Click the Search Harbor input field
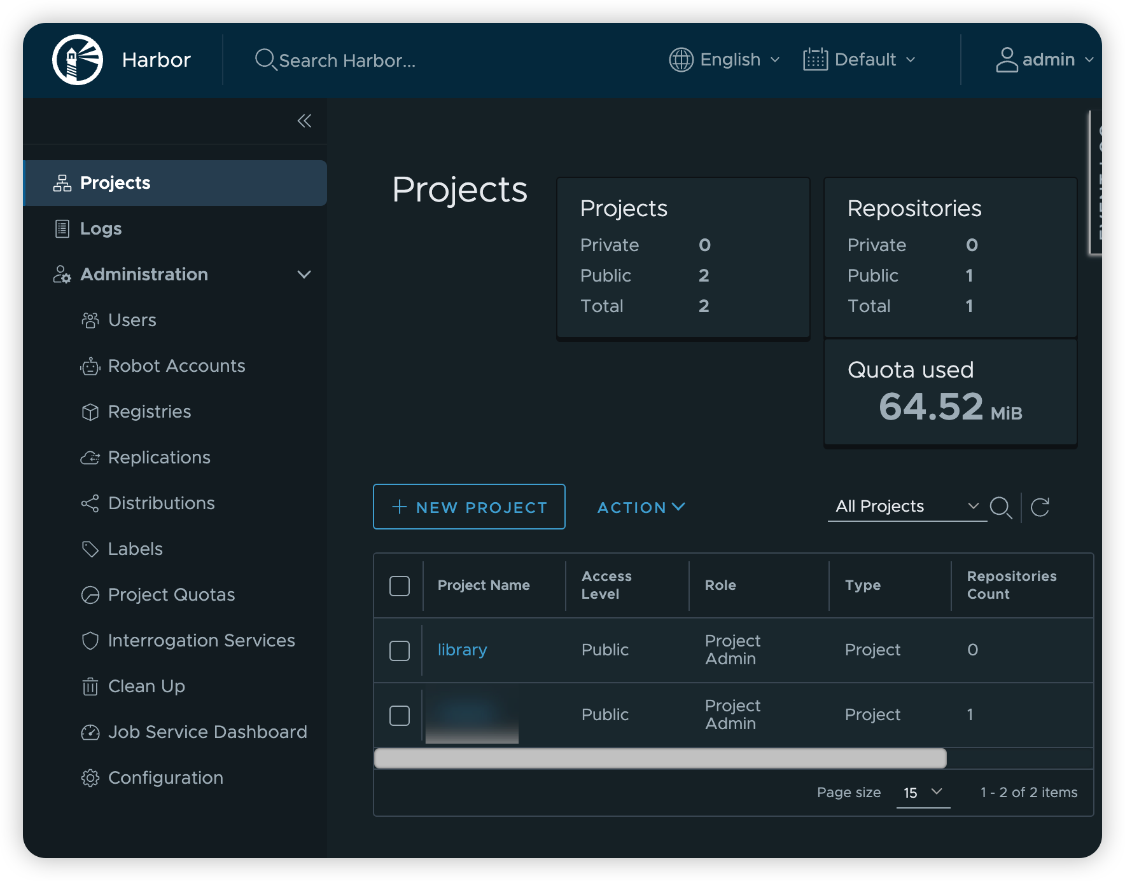The height and width of the screenshot is (881, 1125). click(x=347, y=60)
